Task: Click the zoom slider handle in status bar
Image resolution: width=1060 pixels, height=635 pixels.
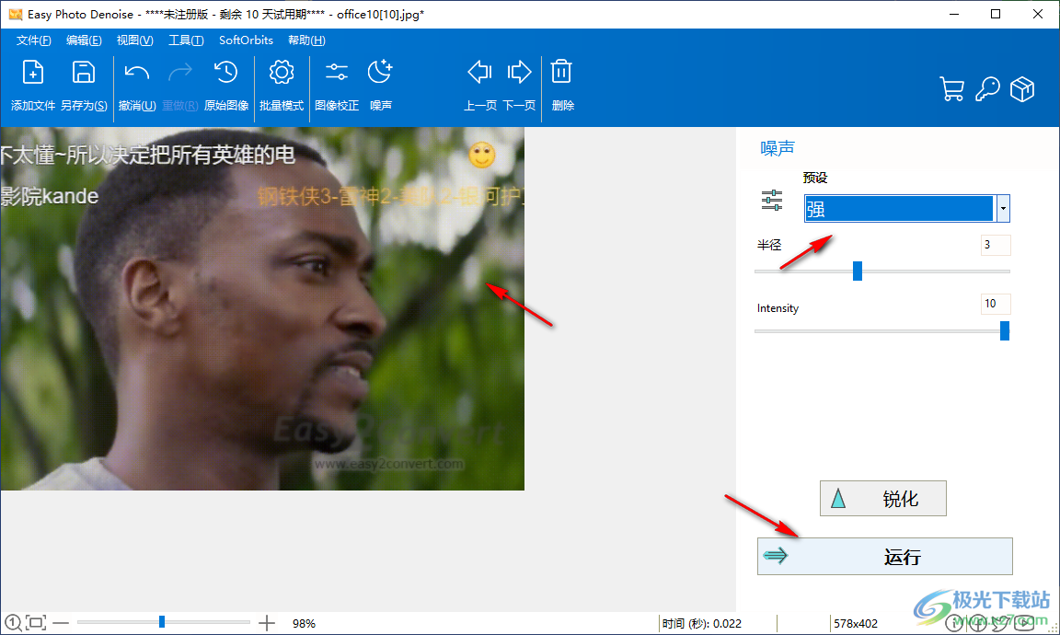Action: (162, 622)
